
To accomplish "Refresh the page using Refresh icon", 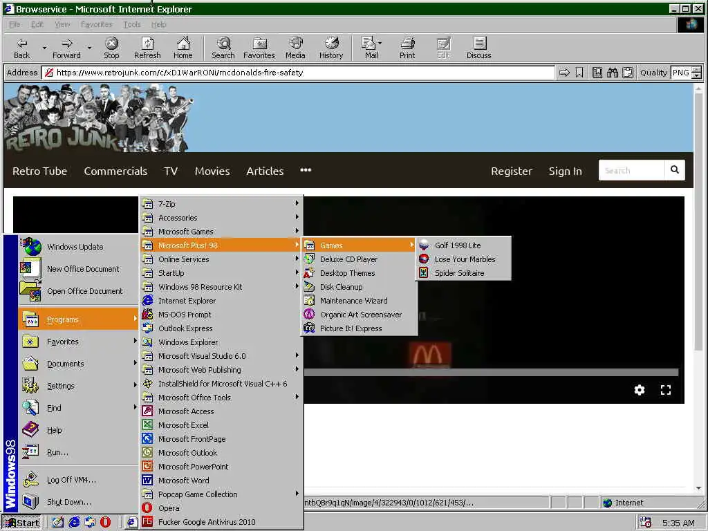I will [147, 48].
